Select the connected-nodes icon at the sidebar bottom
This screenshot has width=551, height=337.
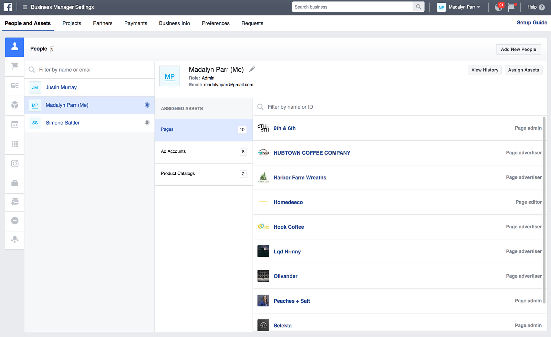14,240
